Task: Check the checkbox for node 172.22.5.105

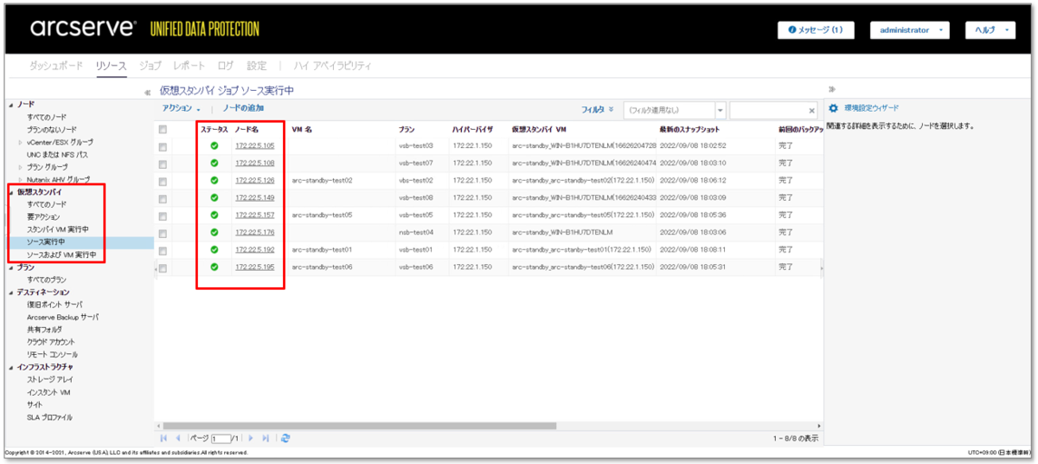Action: 163,146
